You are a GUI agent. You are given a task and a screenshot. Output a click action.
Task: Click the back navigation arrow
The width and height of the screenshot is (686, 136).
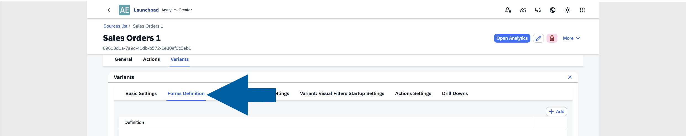point(109,10)
